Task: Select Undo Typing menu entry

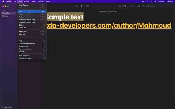Action: pos(32,5)
